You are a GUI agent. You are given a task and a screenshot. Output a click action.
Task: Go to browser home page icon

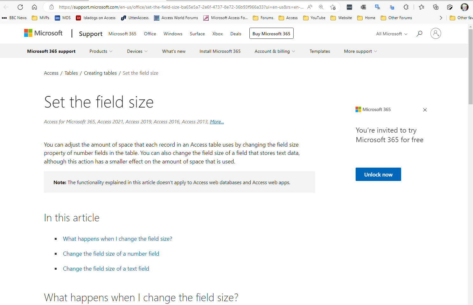click(x=34, y=7)
